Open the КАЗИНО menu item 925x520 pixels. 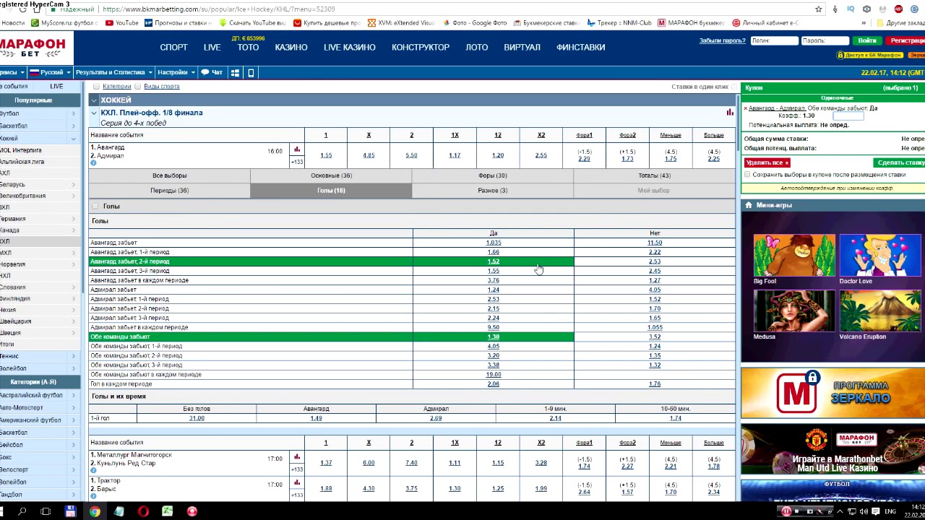pyautogui.click(x=291, y=47)
